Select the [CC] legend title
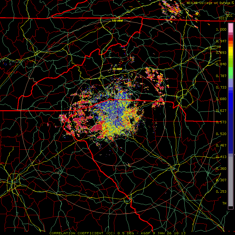 point(223,18)
